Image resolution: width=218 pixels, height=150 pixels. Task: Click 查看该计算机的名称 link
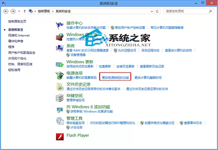point(178,50)
